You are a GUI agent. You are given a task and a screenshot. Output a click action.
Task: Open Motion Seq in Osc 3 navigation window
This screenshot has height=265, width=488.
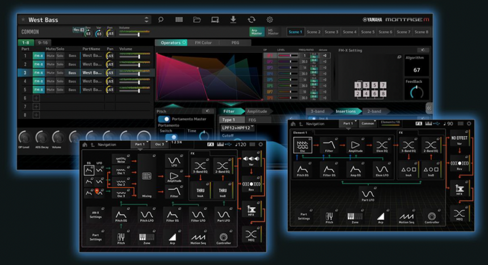click(x=198, y=238)
